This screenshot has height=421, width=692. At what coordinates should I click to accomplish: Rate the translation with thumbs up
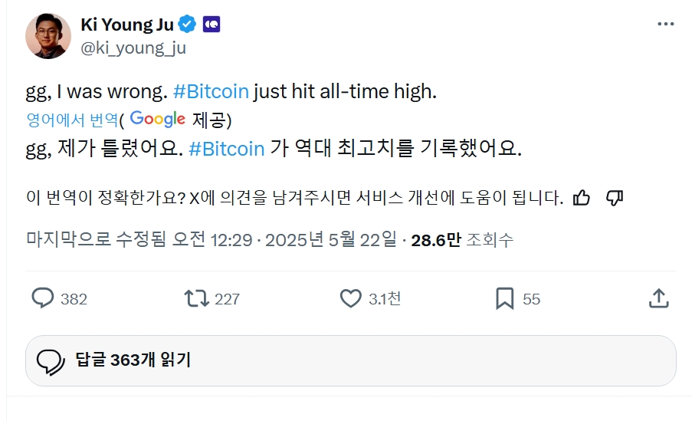tap(582, 198)
